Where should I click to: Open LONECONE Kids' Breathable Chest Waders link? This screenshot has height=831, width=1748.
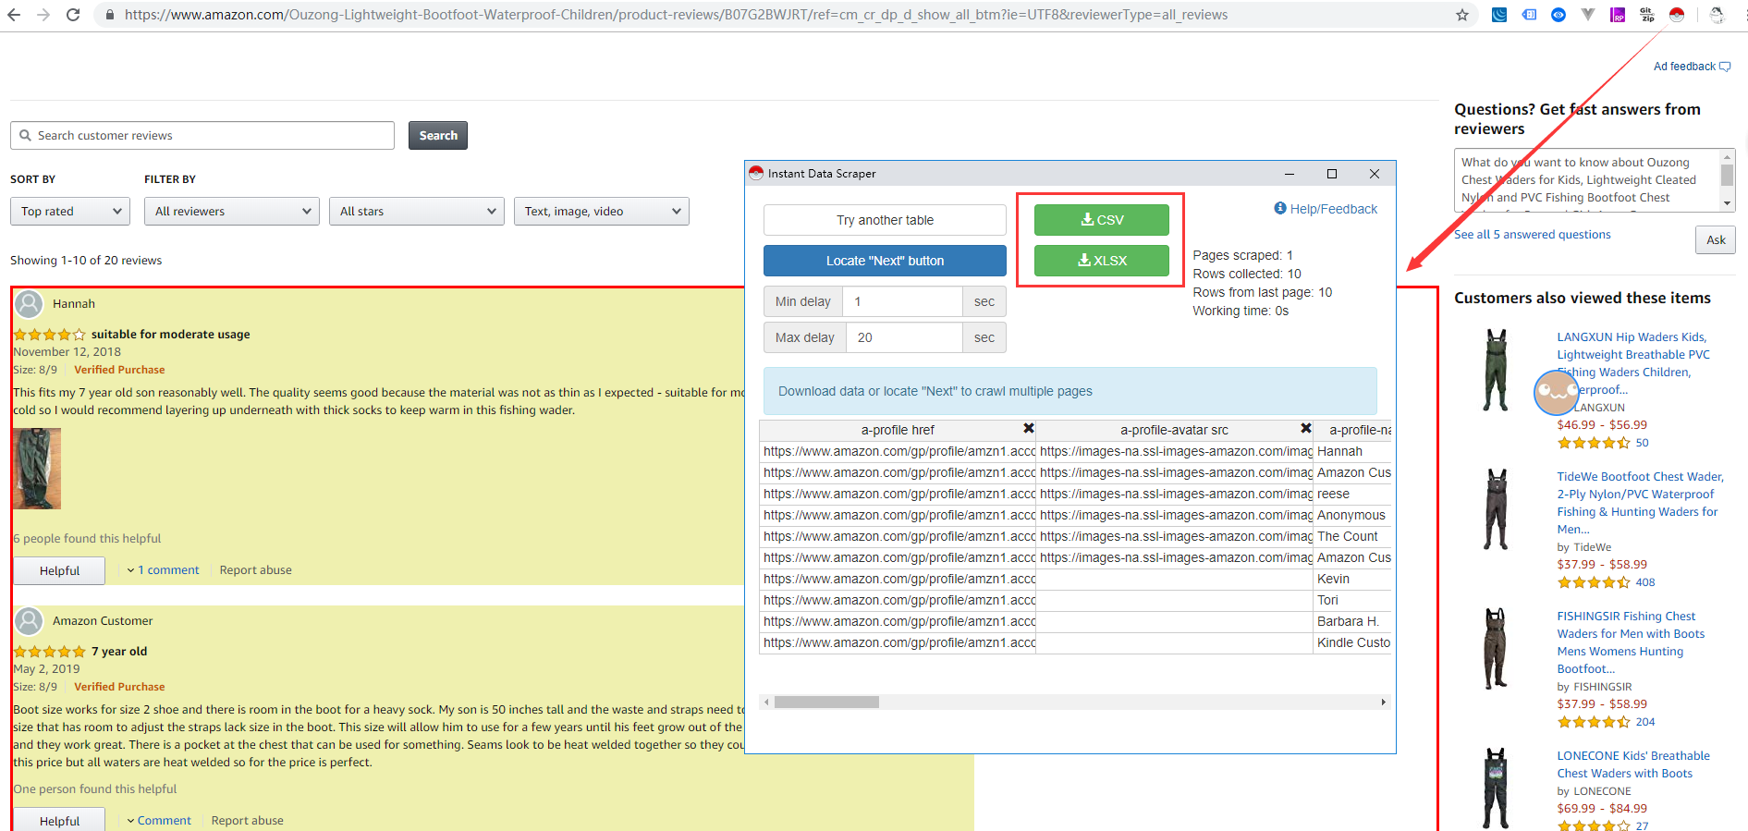coord(1633,764)
